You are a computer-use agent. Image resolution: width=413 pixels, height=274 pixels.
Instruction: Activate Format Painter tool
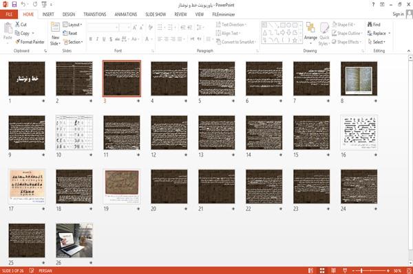(30, 42)
